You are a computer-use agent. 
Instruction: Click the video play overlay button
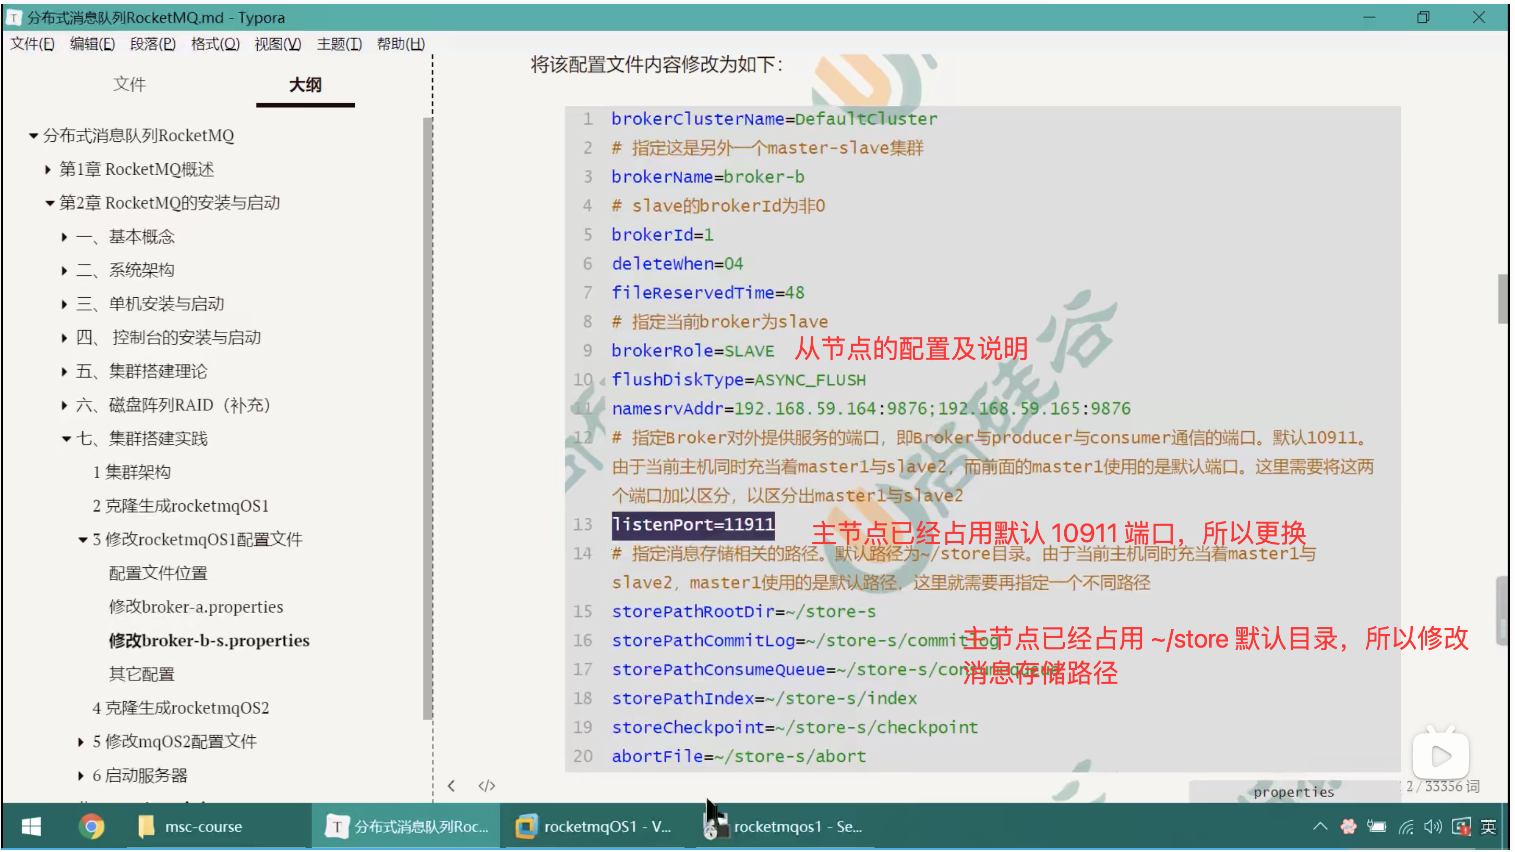(x=1440, y=756)
